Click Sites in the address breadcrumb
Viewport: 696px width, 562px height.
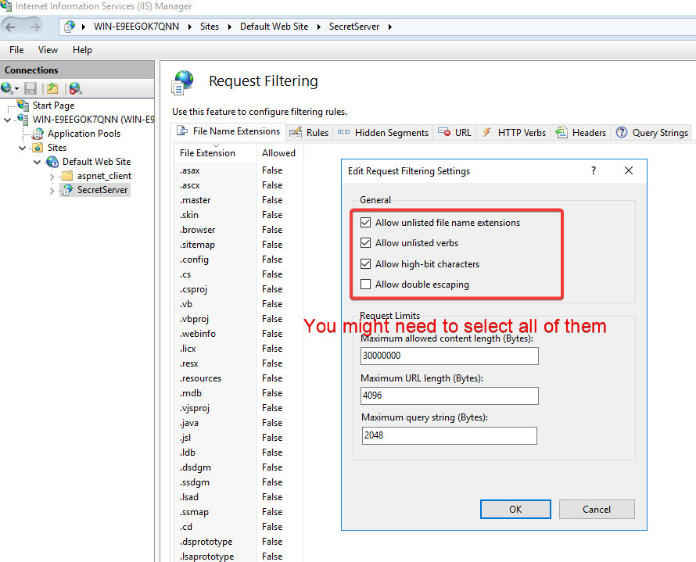coord(210,27)
